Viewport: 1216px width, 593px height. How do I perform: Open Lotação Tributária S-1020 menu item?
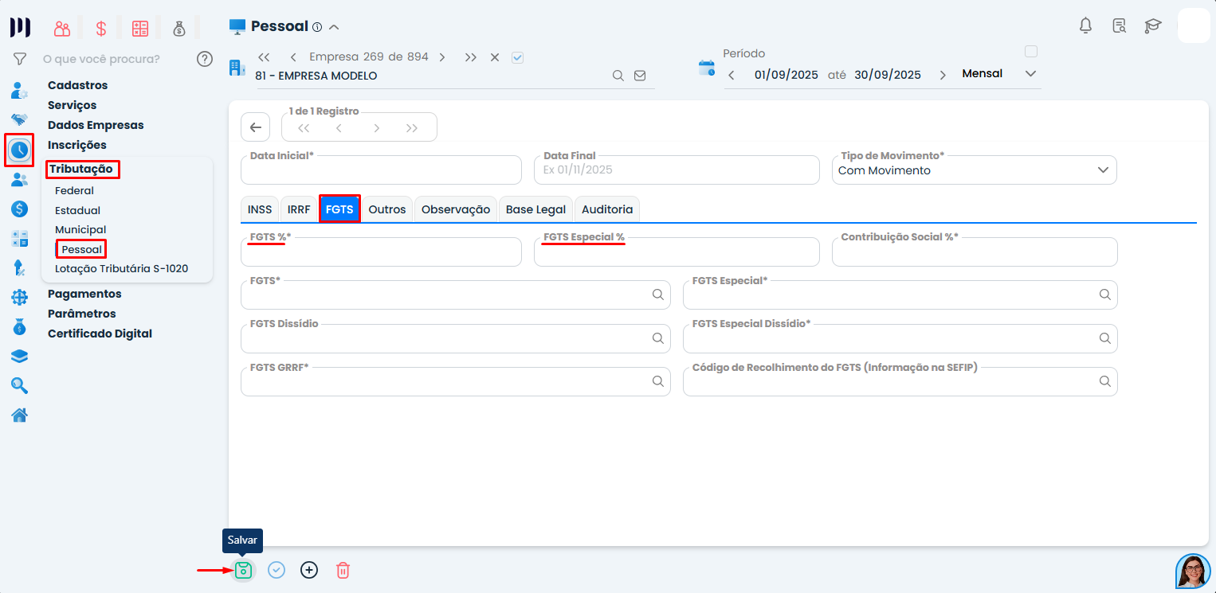121,268
